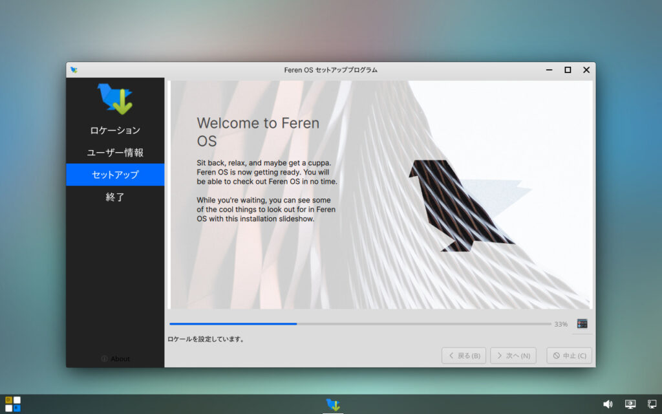Click the 戻る (B) back button

pyautogui.click(x=464, y=356)
